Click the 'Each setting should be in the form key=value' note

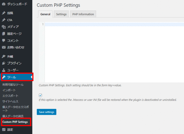coord(94,85)
